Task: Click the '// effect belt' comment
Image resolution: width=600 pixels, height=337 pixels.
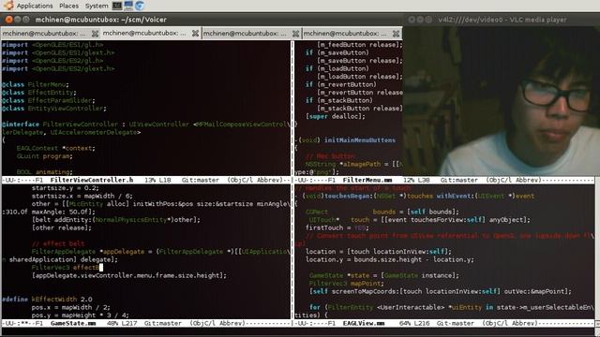Action: [58, 243]
